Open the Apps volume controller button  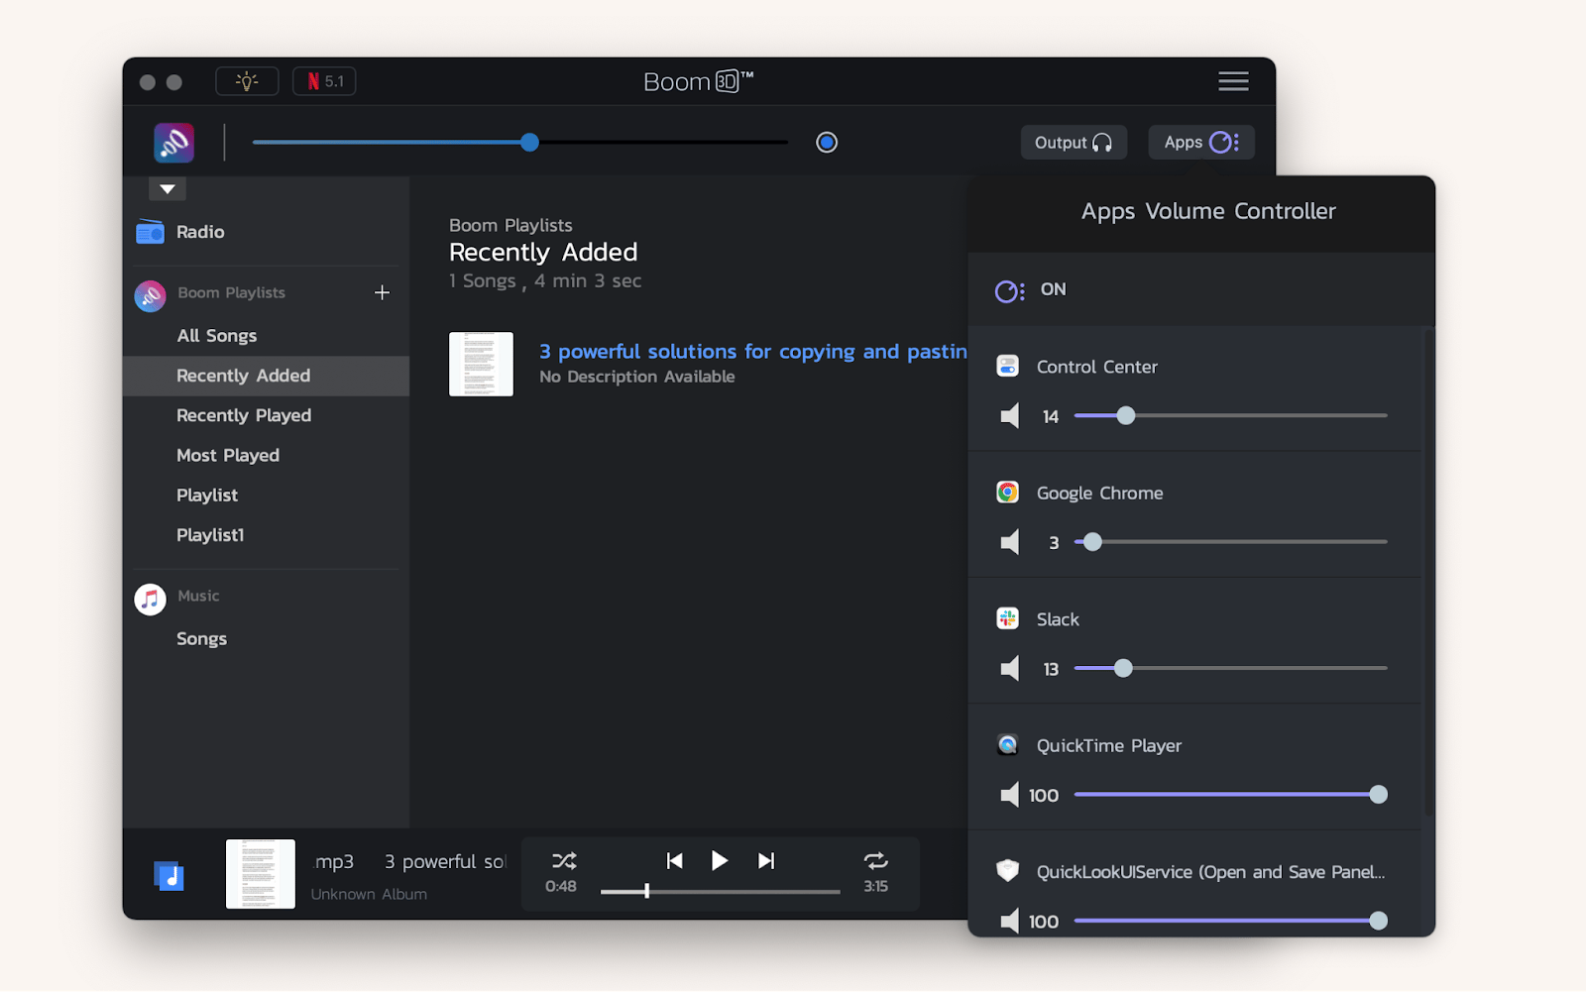1201,143
